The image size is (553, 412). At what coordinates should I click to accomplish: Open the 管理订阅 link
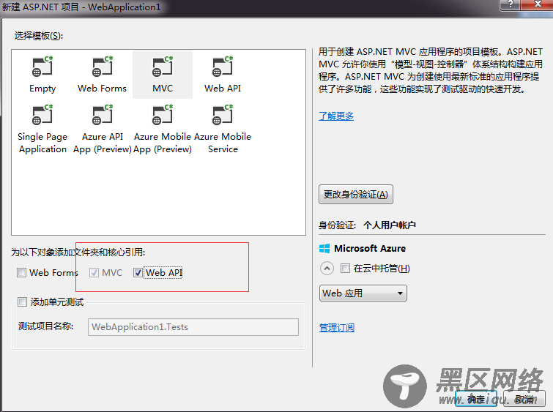337,327
